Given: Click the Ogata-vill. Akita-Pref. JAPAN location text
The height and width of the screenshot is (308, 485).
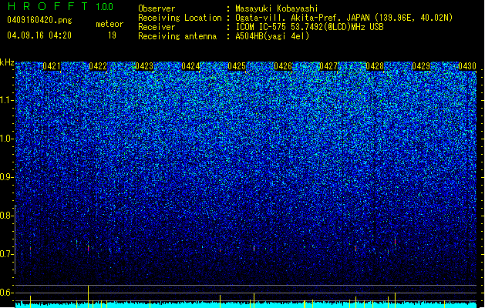Looking at the screenshot, I should point(344,18).
